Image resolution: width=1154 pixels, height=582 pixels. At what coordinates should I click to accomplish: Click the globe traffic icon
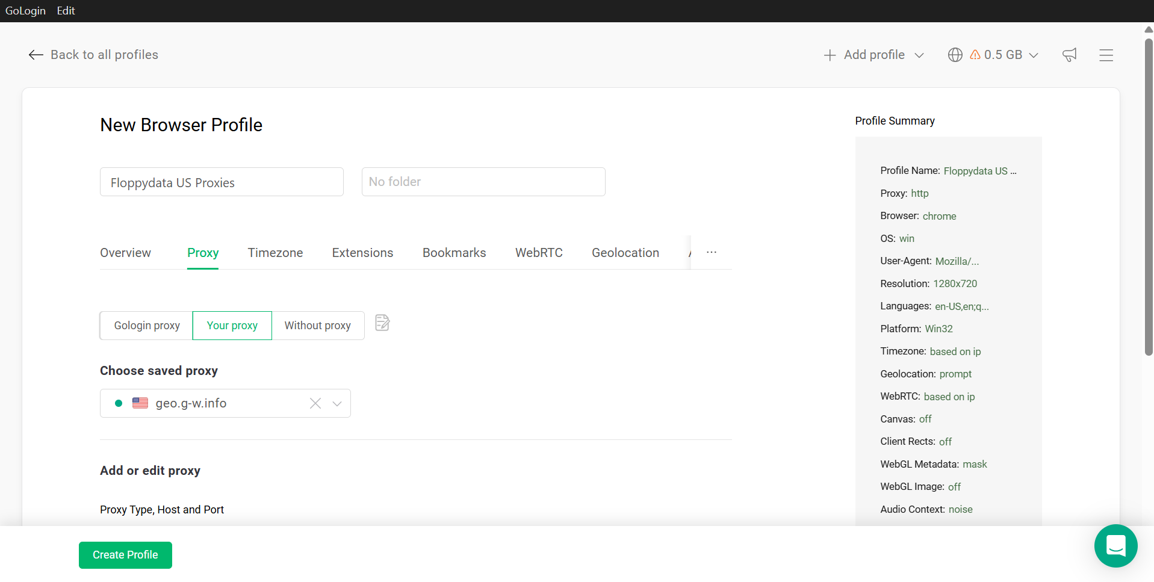(x=955, y=55)
